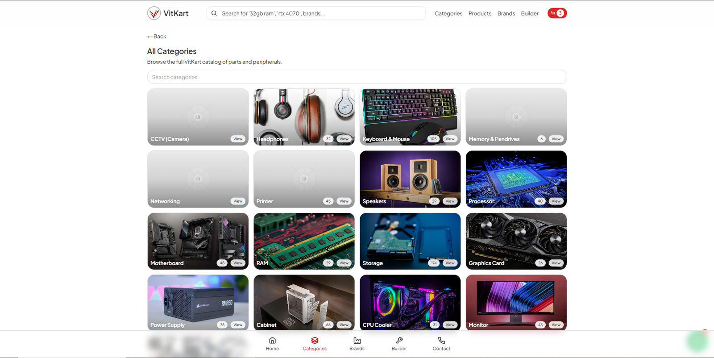View the Cabinet category
The image size is (714, 358).
(344, 325)
